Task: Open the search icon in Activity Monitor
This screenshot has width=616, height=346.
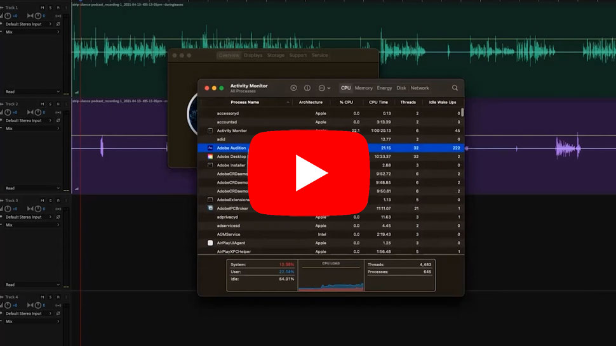Action: click(x=455, y=88)
